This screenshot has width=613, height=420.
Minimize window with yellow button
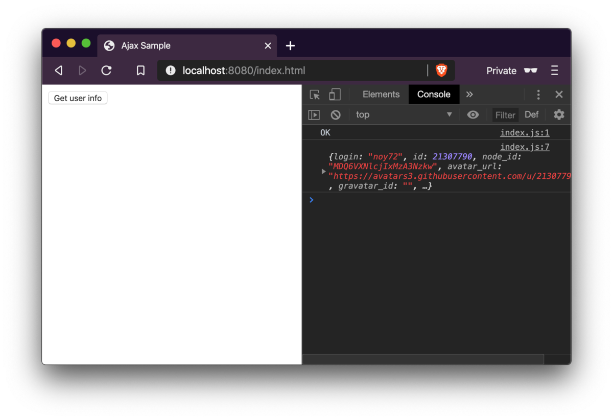pos(71,43)
